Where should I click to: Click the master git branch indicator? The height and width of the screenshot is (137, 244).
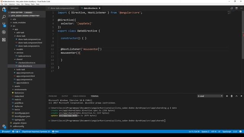6,132
